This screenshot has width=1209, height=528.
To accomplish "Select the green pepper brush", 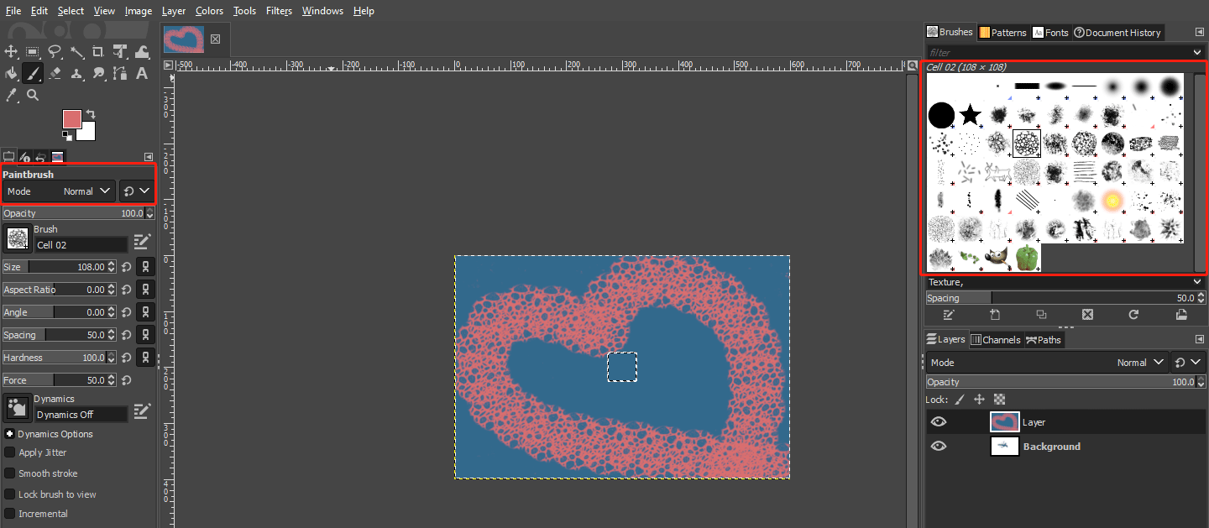I will (1026, 258).
